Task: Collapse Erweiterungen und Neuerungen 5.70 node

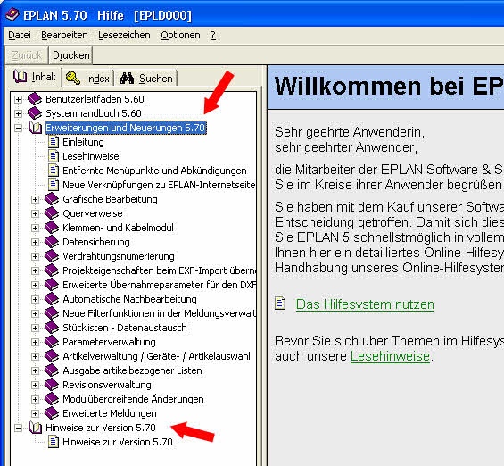Action: pyautogui.click(x=19, y=128)
